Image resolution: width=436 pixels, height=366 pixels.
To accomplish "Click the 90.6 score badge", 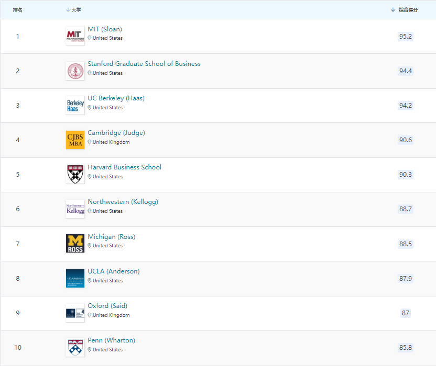I will (406, 140).
